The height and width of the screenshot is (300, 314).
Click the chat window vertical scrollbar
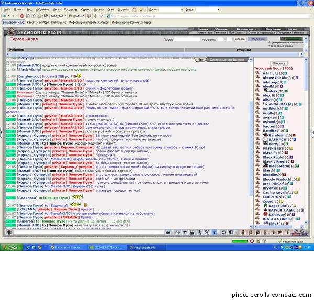point(251,143)
